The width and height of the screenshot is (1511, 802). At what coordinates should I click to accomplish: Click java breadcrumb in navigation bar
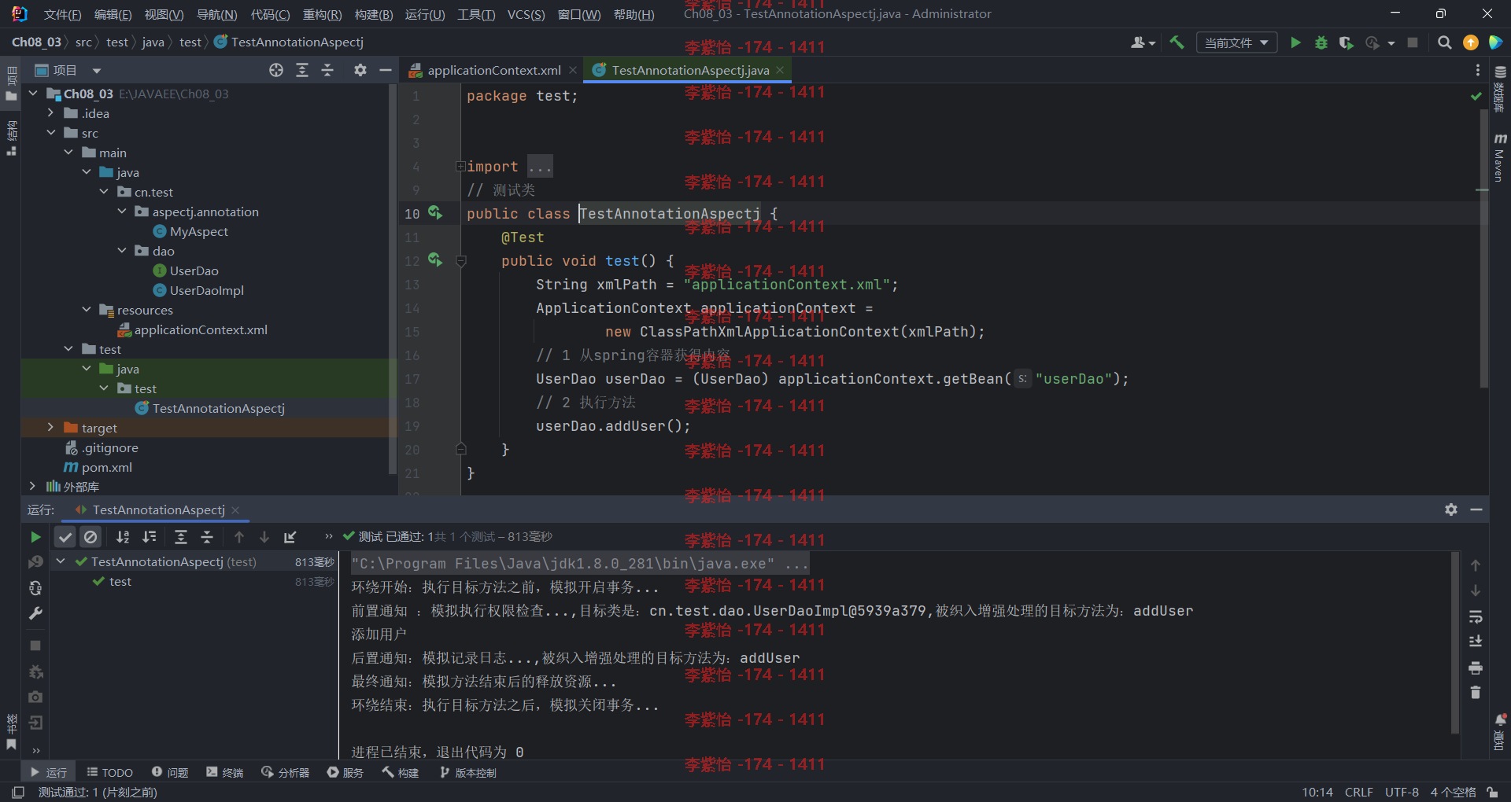(153, 42)
